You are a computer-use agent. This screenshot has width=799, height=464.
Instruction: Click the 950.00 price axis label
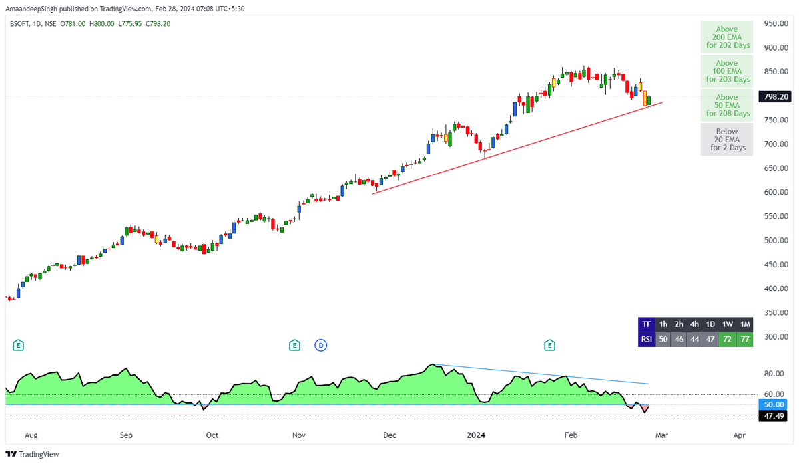coord(776,24)
